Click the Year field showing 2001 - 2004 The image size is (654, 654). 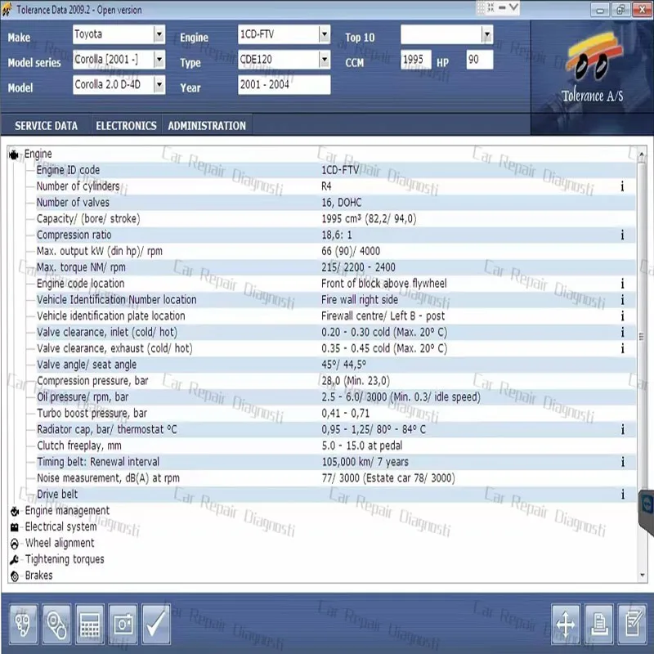coord(284,85)
